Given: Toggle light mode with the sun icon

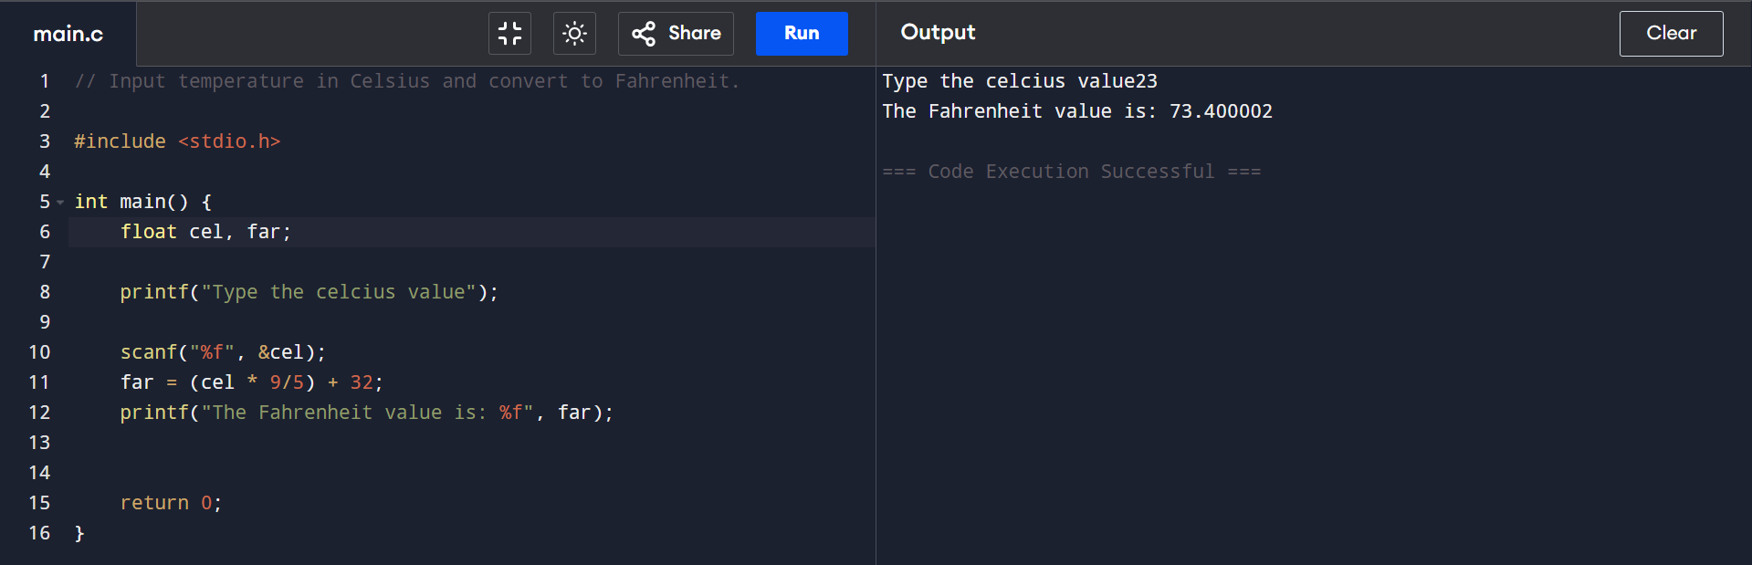Looking at the screenshot, I should point(574,34).
